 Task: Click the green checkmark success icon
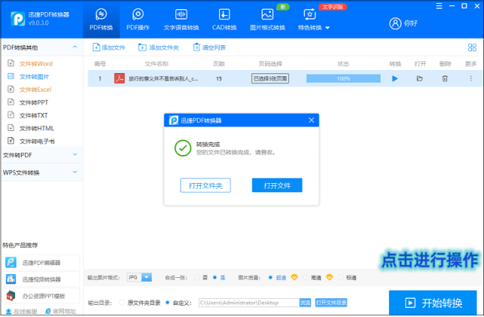click(183, 148)
